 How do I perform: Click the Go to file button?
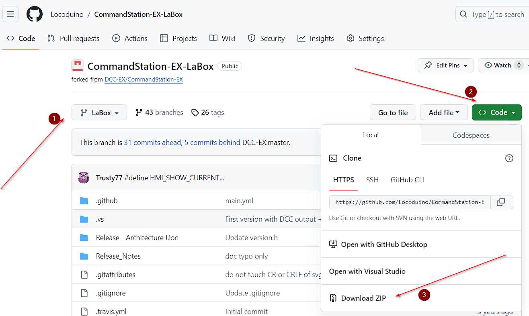pyautogui.click(x=393, y=113)
